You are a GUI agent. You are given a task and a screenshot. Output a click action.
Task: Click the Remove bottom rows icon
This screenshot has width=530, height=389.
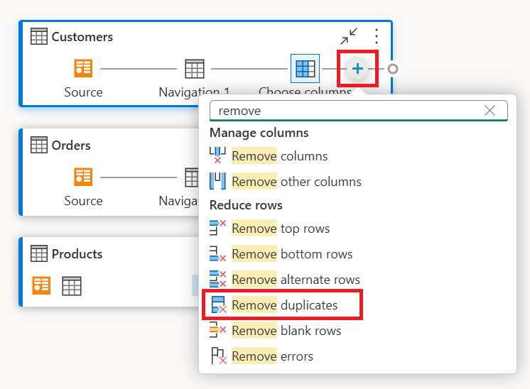[x=217, y=253]
